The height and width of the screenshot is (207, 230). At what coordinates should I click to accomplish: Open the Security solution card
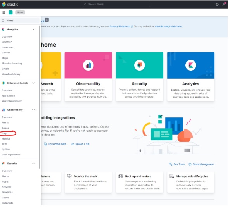(140, 76)
